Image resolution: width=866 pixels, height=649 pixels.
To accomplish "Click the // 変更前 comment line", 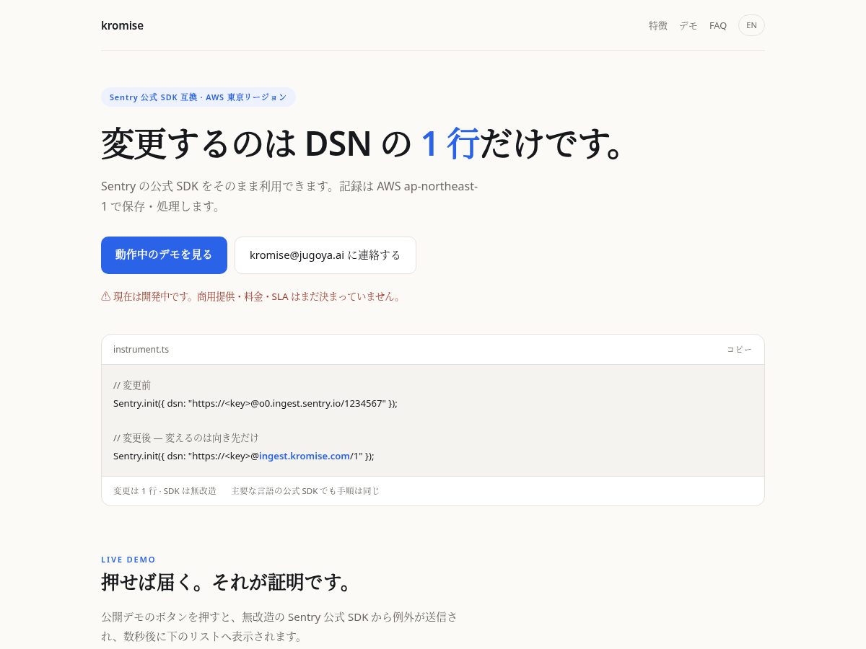I will coord(132,385).
